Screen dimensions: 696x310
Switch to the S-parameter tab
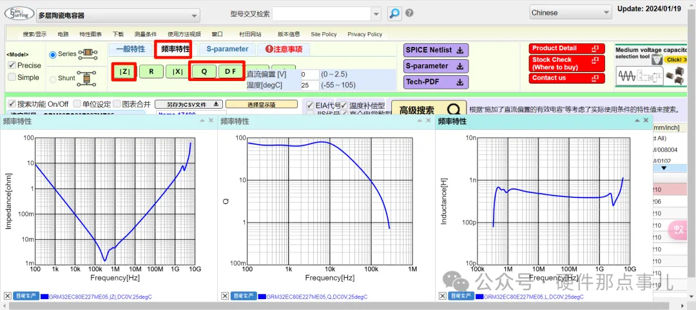coord(227,49)
